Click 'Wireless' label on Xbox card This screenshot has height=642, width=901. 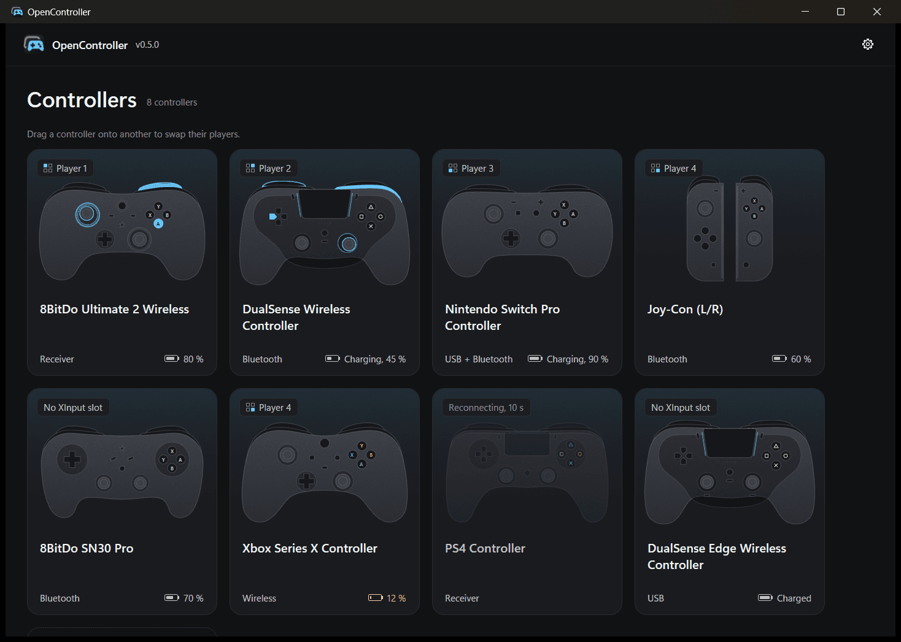(x=259, y=598)
